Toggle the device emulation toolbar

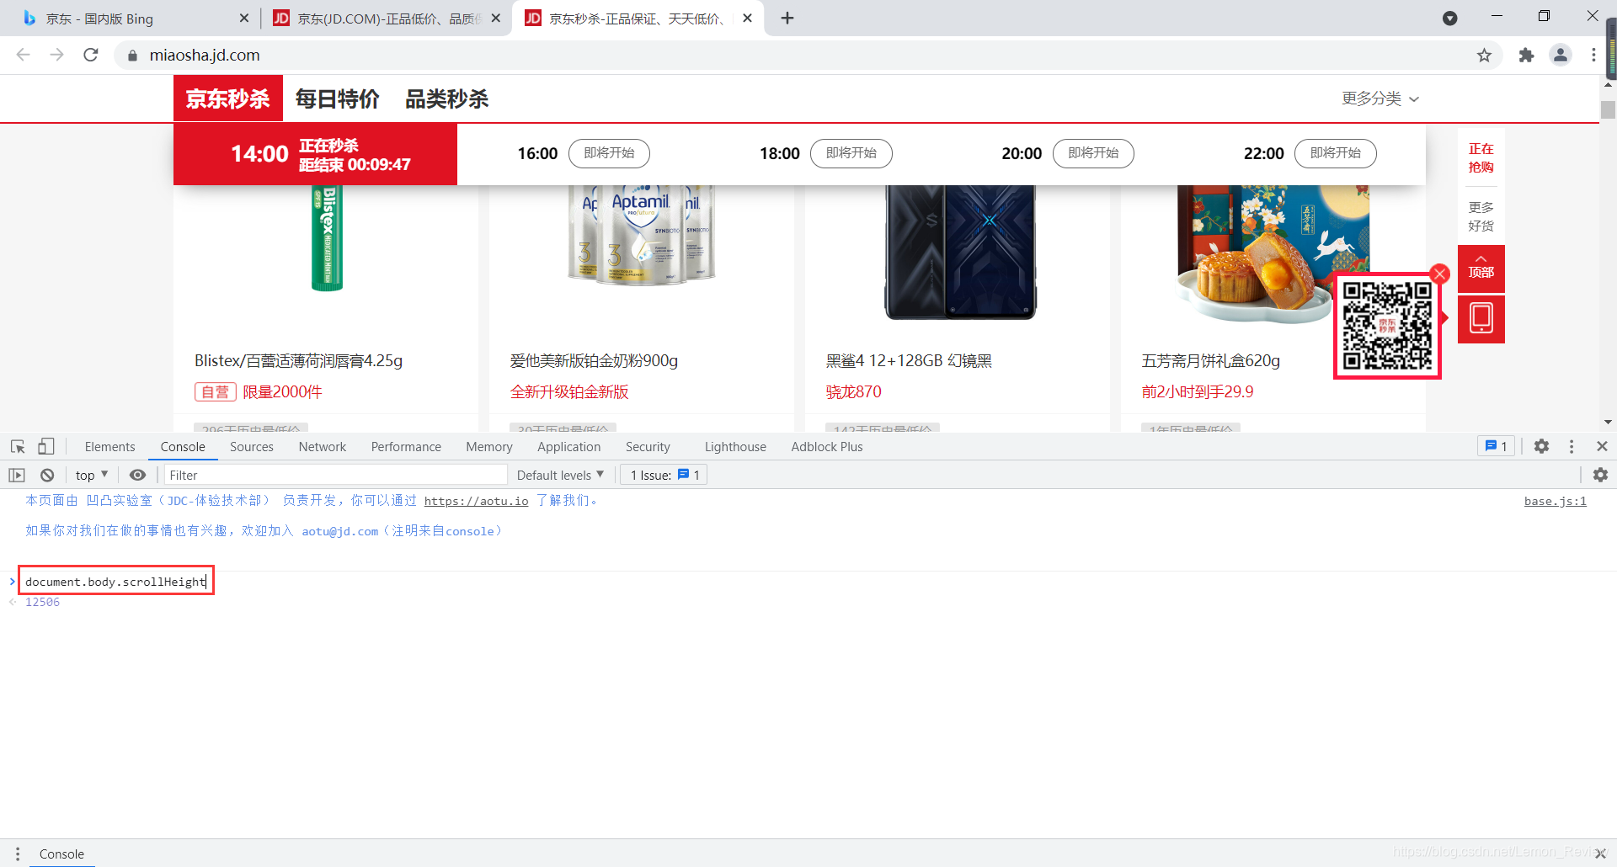[45, 446]
